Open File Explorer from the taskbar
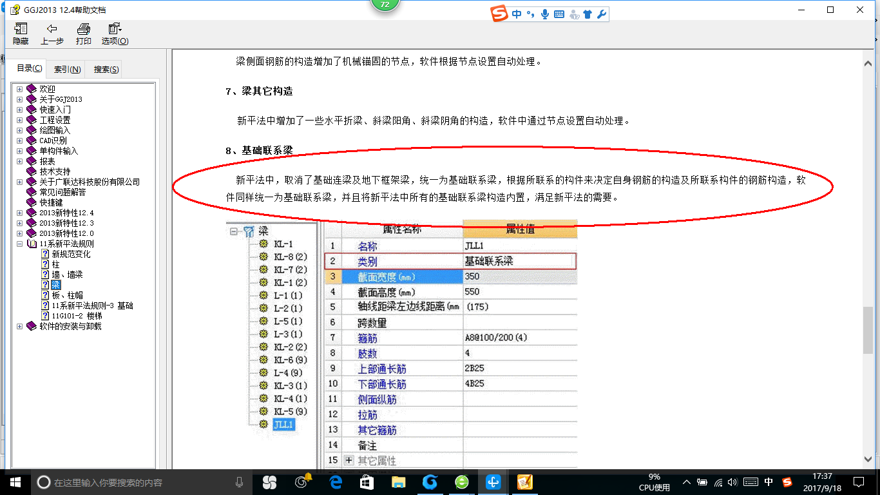This screenshot has width=880, height=495. coord(398,481)
